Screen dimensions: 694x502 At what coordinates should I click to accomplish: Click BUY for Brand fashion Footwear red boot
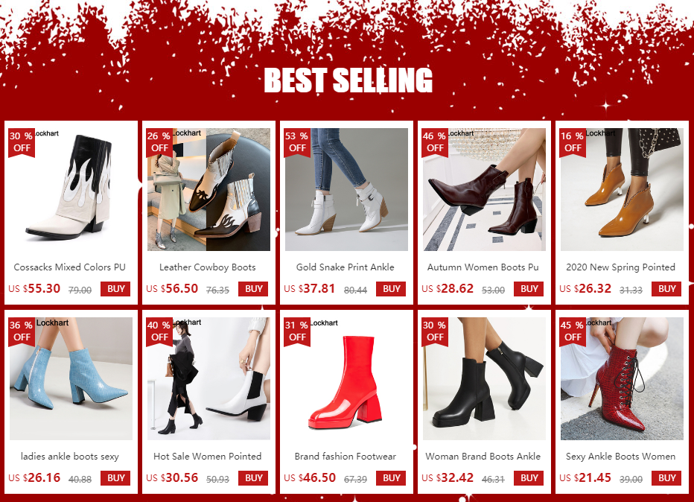coord(391,477)
